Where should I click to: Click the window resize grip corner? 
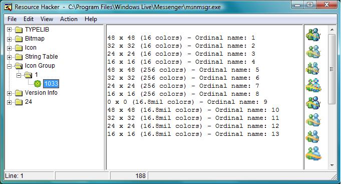[333, 176]
